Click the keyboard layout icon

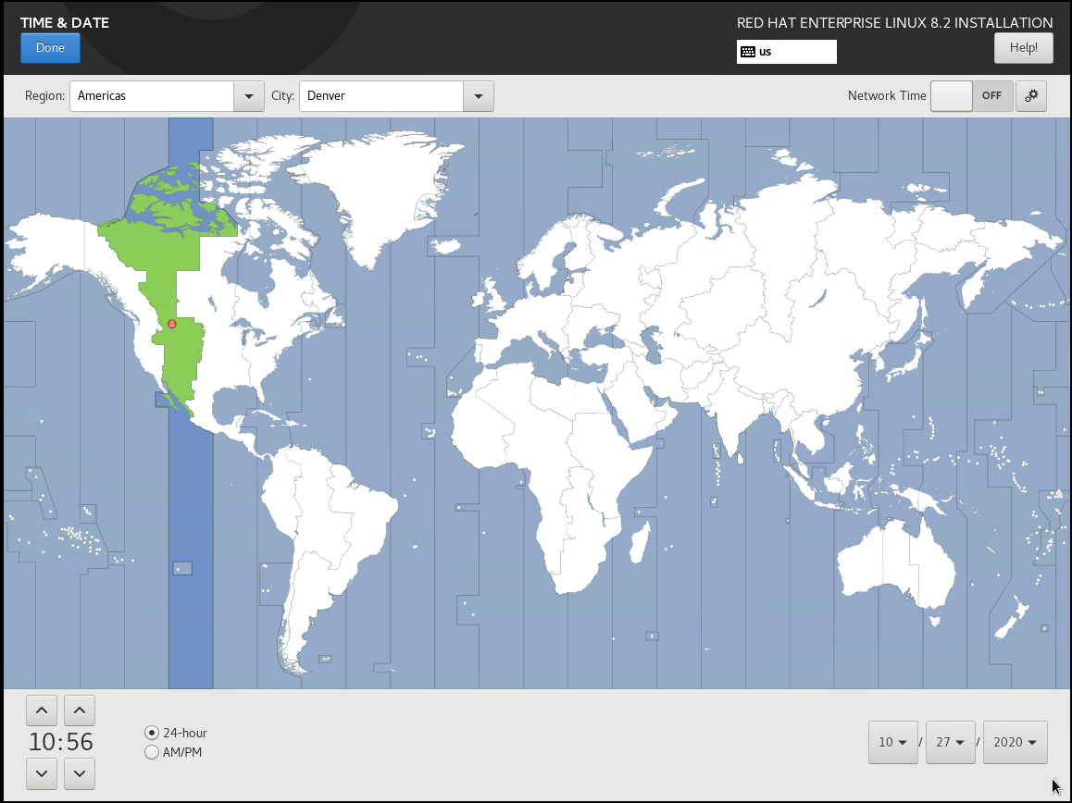pyautogui.click(x=748, y=52)
